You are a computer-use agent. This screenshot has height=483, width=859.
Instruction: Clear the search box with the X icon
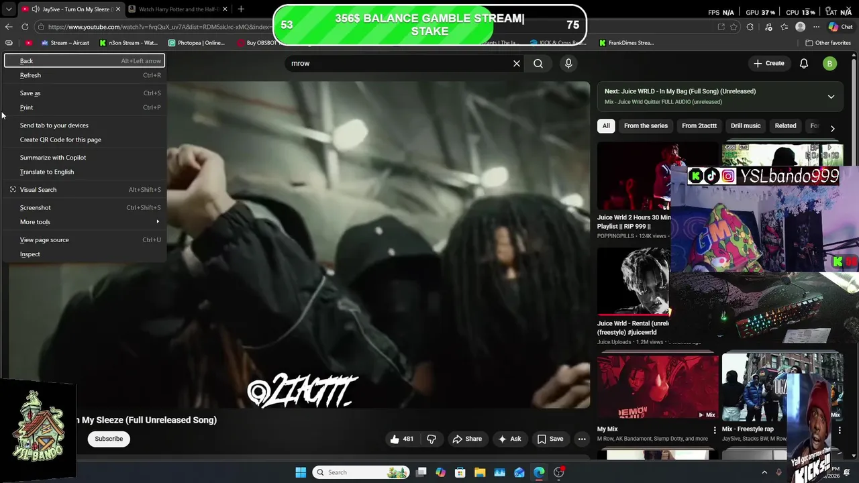(517, 63)
